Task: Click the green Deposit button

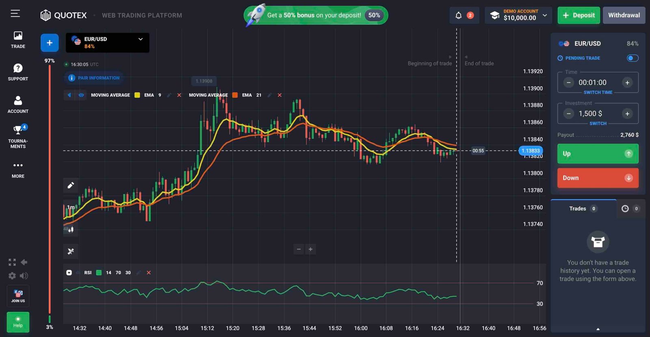Action: click(578, 15)
